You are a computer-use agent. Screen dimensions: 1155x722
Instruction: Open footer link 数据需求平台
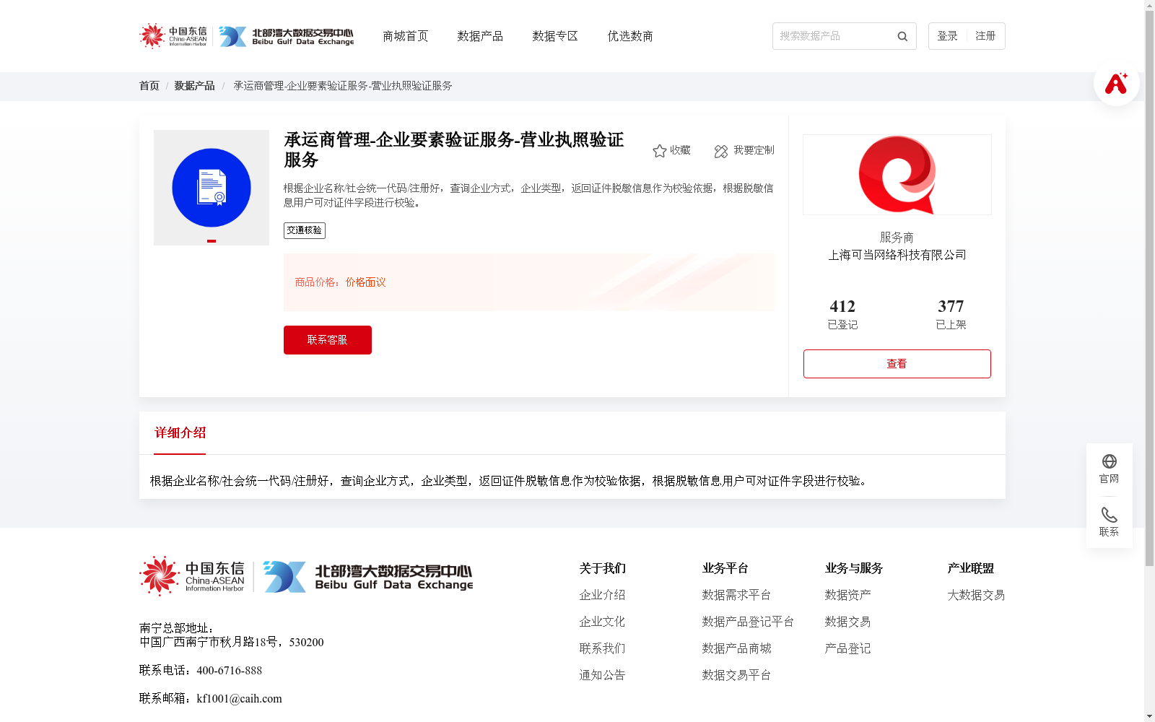[x=736, y=595]
